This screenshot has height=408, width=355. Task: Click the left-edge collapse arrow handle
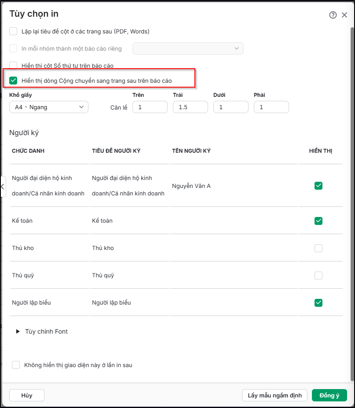coord(3,187)
